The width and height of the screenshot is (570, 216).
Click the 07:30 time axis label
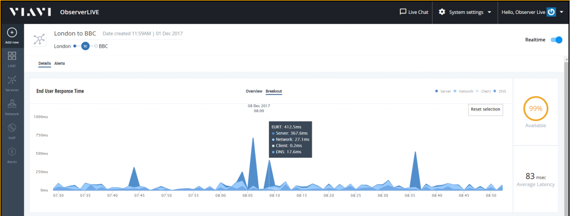tap(58, 195)
